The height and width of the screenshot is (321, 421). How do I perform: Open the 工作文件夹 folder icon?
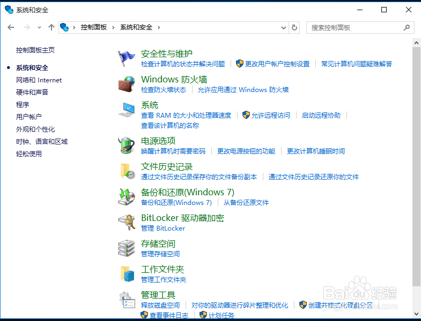click(127, 274)
